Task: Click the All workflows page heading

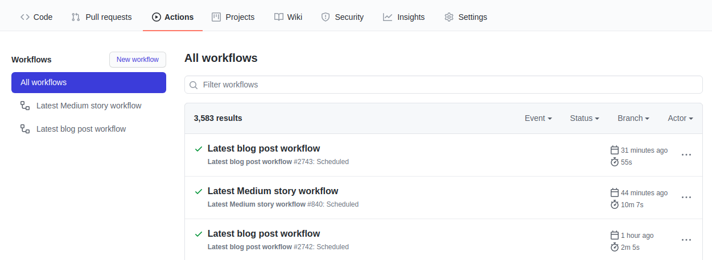Action: 221,58
